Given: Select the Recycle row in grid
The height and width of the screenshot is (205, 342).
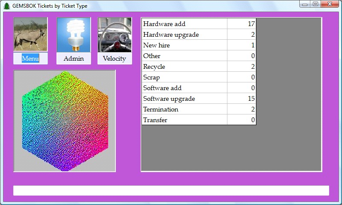Looking at the screenshot, I should (x=184, y=67).
